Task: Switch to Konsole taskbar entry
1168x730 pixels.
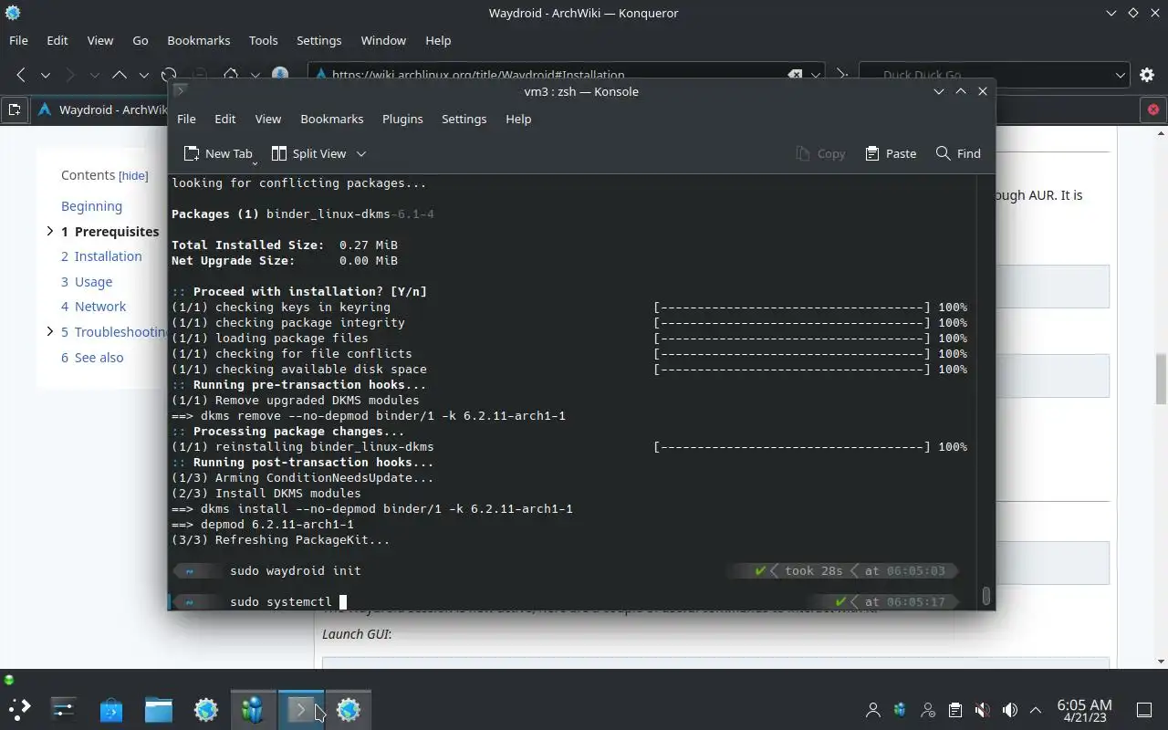Action: [x=300, y=709]
